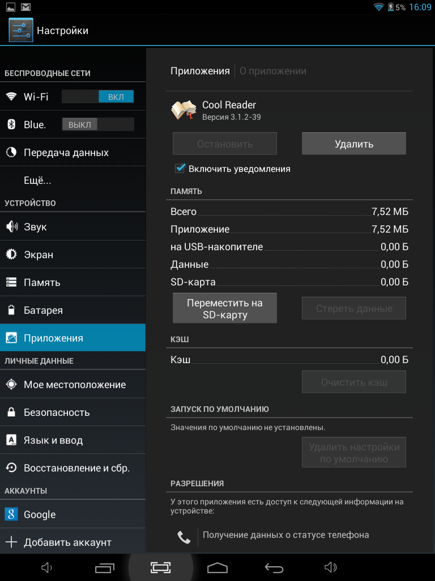Image resolution: width=435 pixels, height=581 pixels.
Task: Open 'Экран' display settings
Action: pos(39,255)
